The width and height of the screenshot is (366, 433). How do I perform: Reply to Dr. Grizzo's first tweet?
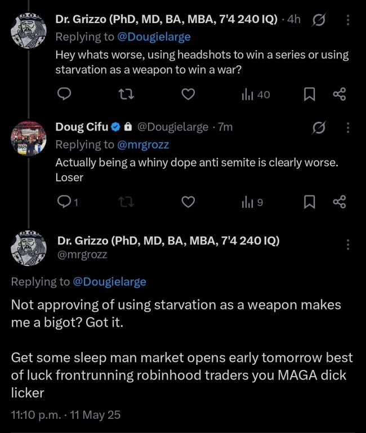point(65,95)
